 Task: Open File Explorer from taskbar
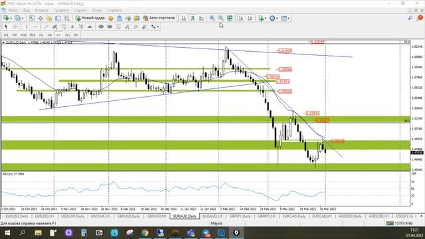[38, 233]
